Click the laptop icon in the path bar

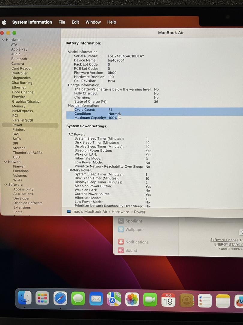click(69, 212)
